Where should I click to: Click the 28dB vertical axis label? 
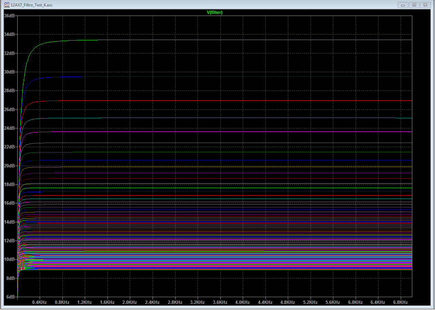coord(9,91)
